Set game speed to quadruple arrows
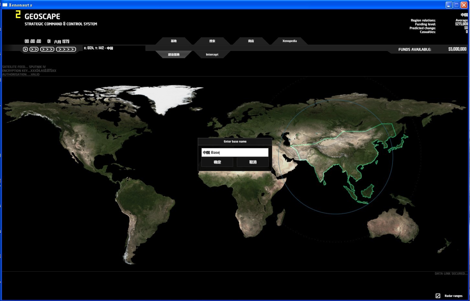 [x=66, y=49]
